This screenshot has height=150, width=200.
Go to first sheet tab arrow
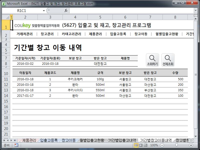pos(4,140)
